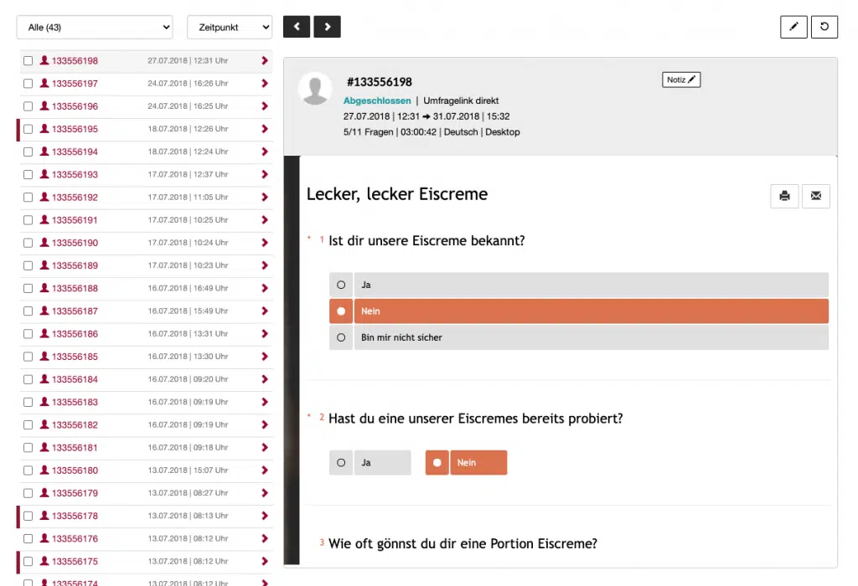Expand entry 133556195 with its chevron

(265, 129)
